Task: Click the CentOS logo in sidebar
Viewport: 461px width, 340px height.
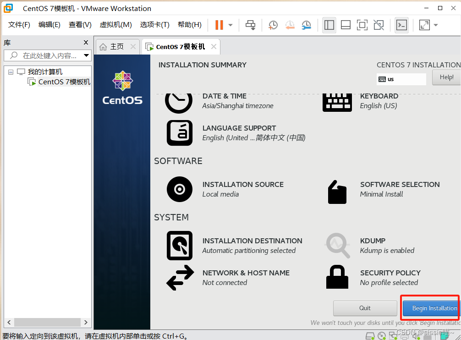Action: (x=123, y=88)
